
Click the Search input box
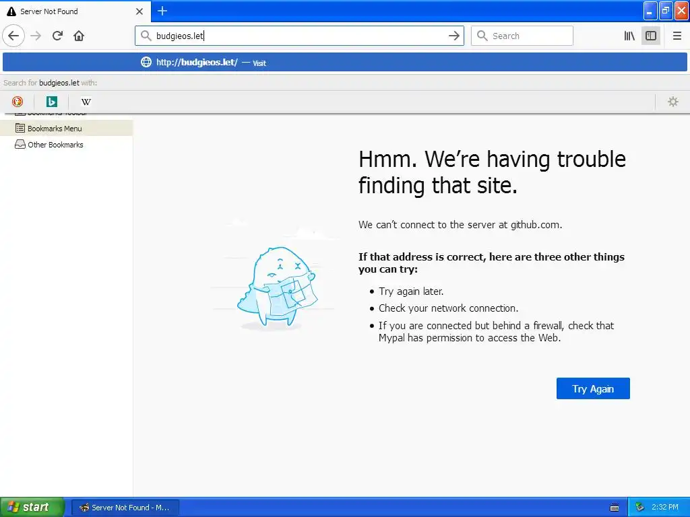click(522, 36)
